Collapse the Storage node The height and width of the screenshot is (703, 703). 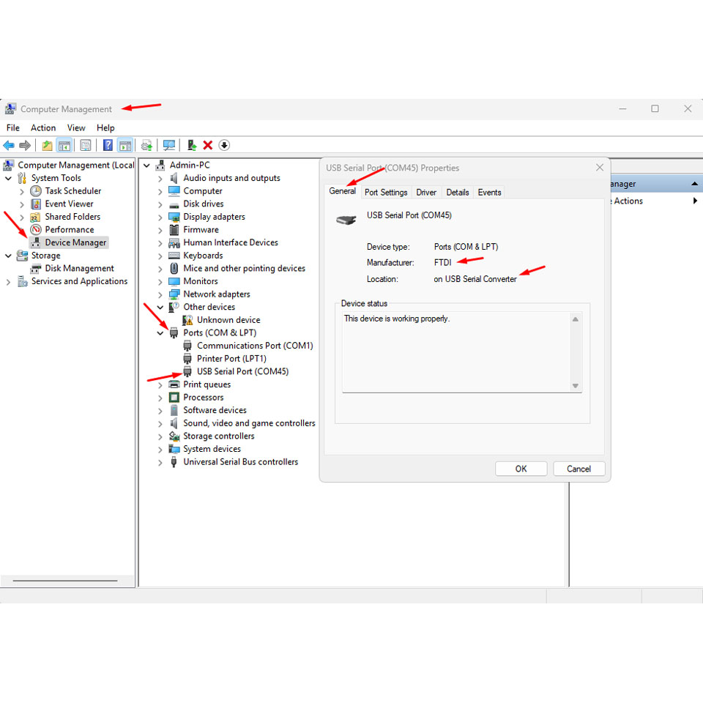(8, 256)
